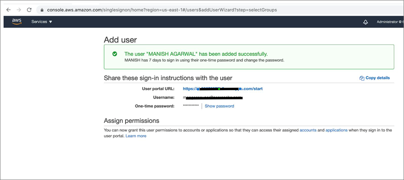Click the Assign permissions heading

131,121
